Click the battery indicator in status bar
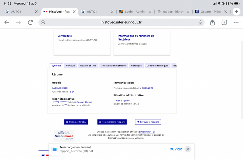 click(237, 3)
